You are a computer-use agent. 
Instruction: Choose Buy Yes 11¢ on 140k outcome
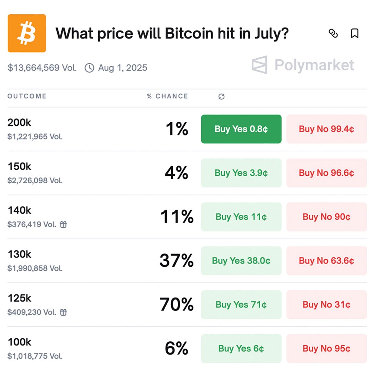(x=241, y=217)
